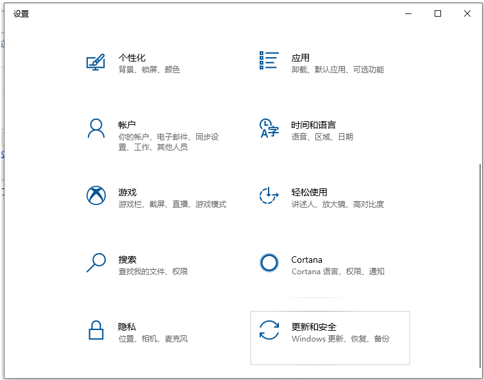Viewport: 484px width, 380px height.
Task: Click description 位置、相机、麦克风
Action: pos(153,339)
